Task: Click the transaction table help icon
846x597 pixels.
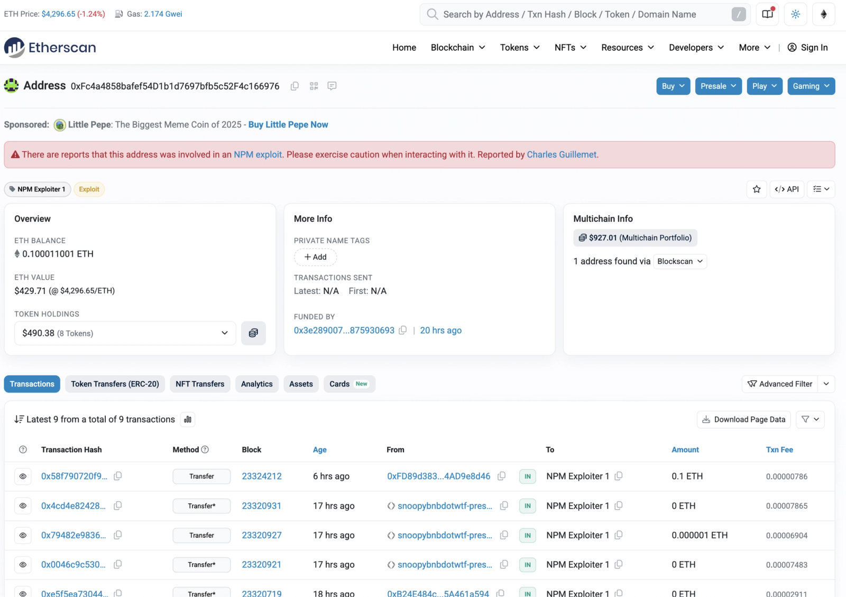Action: [x=23, y=449]
